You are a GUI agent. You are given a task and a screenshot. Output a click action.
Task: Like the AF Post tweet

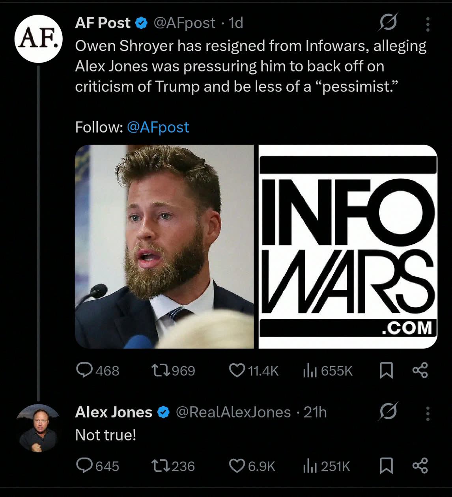tap(237, 370)
